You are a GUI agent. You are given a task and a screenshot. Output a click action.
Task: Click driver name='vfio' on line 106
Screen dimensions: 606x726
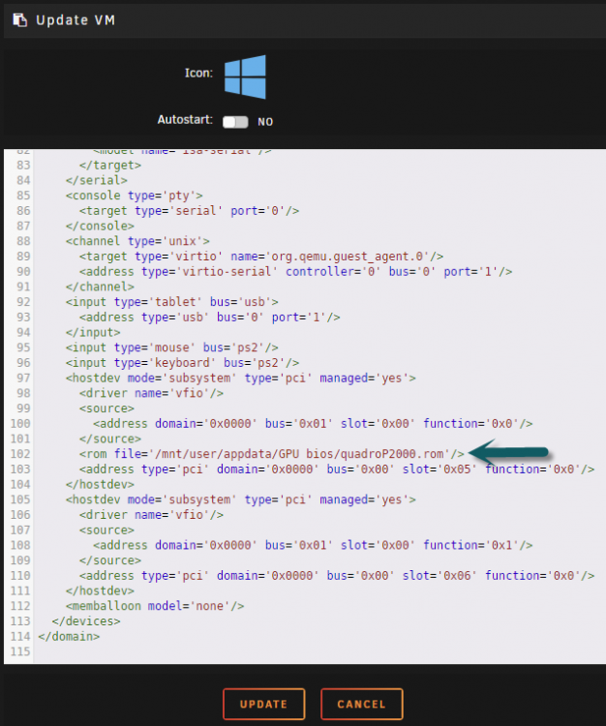pyautogui.click(x=151, y=514)
